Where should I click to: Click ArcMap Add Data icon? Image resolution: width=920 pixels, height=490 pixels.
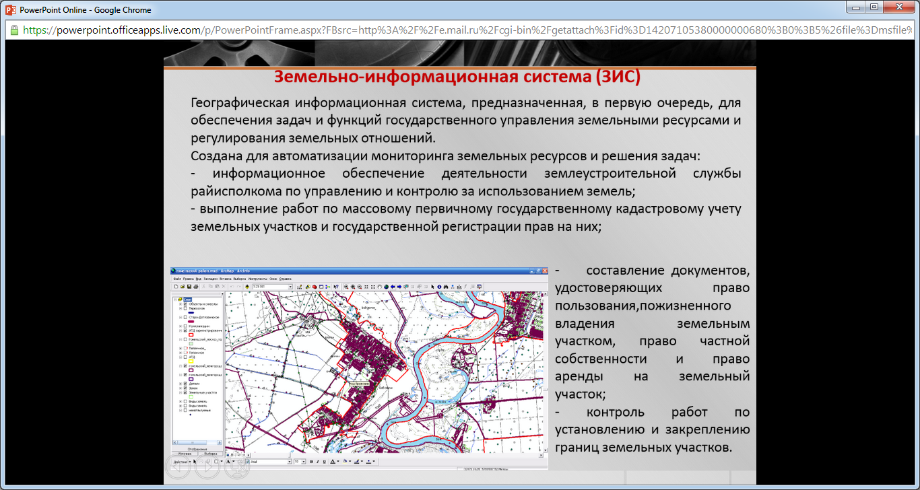point(247,287)
